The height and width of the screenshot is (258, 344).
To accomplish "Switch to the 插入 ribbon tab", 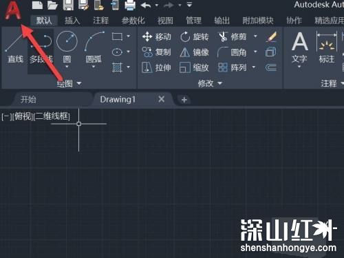I will tap(72, 21).
